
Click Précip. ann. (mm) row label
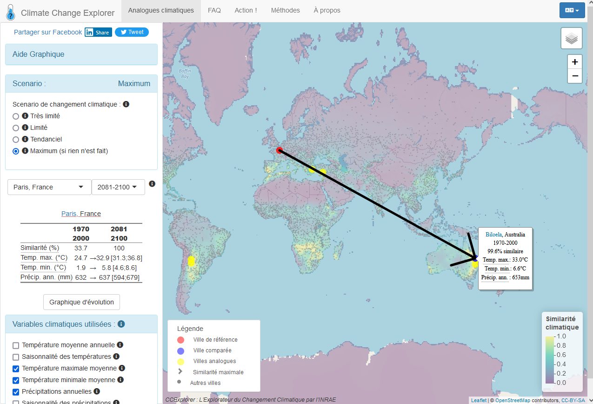tap(47, 277)
